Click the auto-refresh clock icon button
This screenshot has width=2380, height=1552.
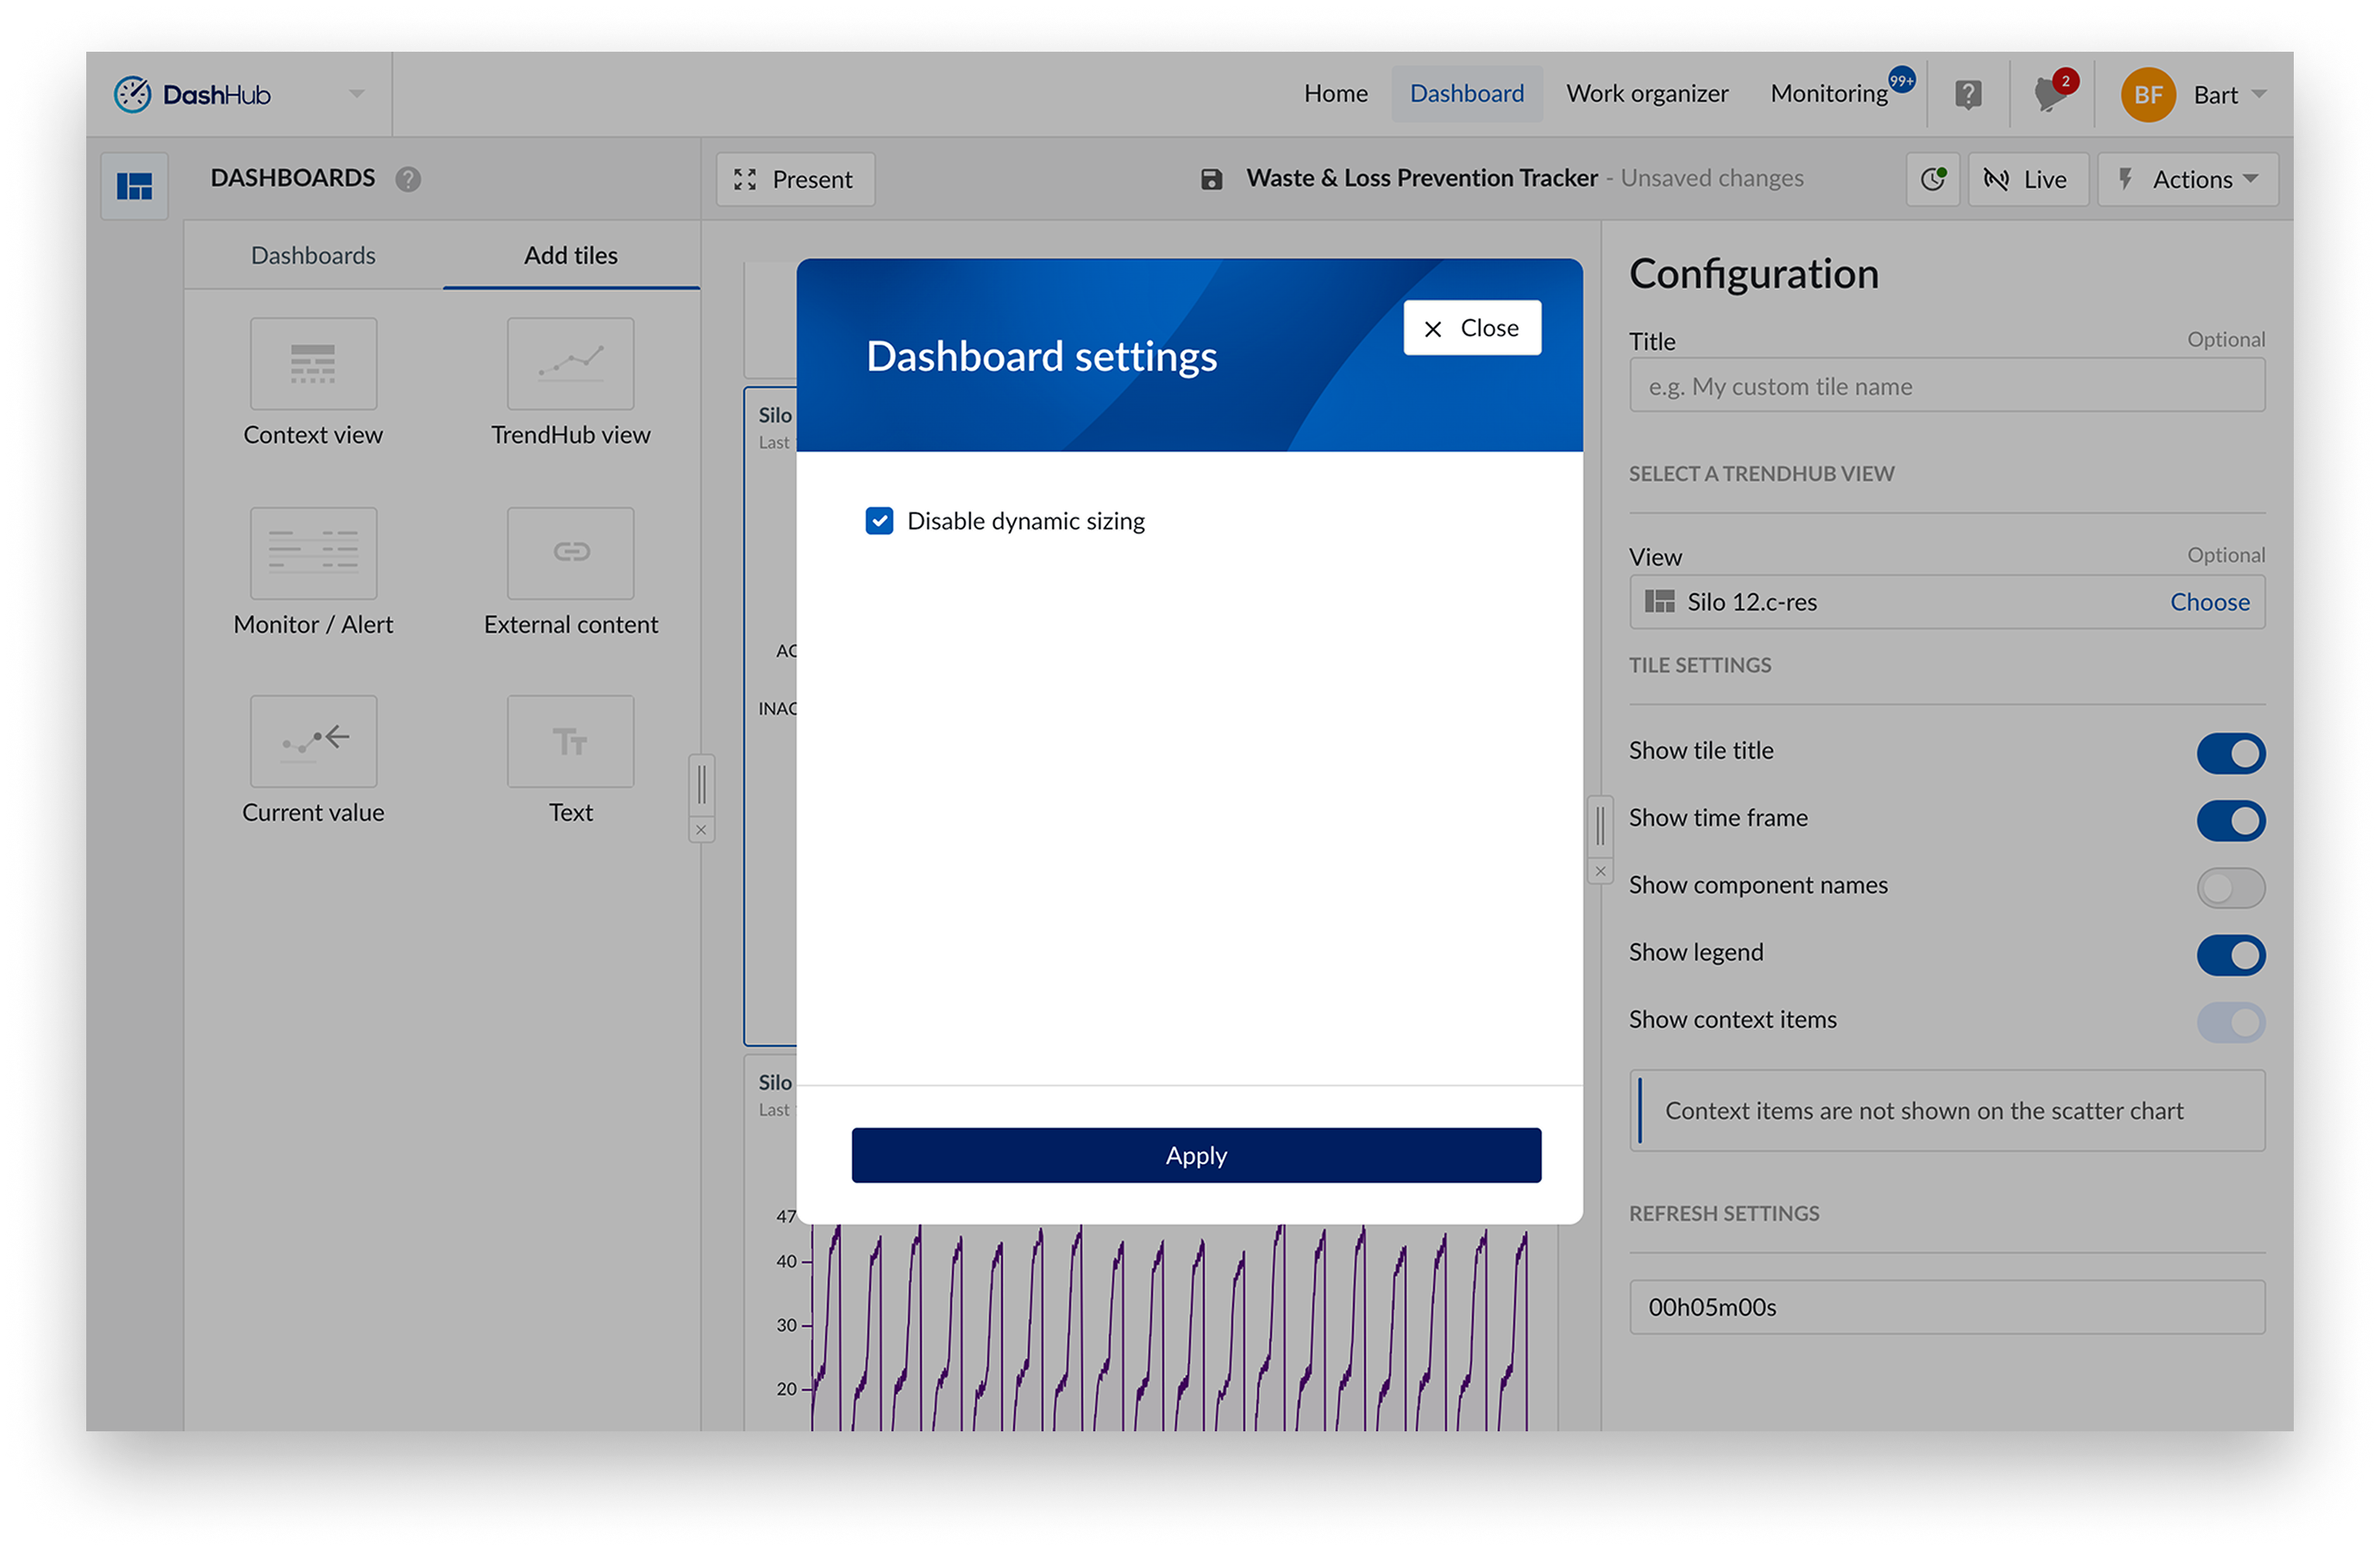pos(1933,179)
